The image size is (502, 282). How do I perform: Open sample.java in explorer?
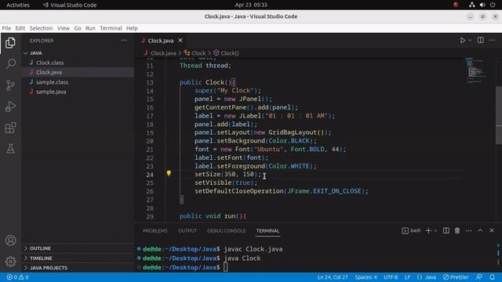(78, 92)
